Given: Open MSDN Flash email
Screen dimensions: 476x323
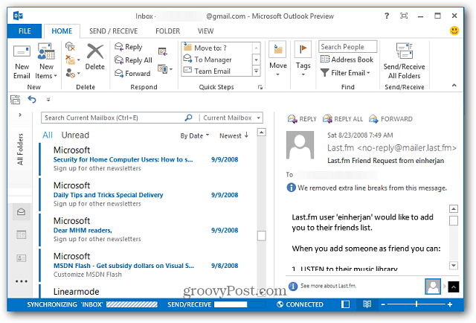Looking at the screenshot, I should (x=148, y=265).
